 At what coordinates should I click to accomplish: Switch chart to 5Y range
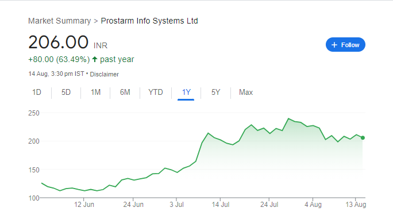click(x=215, y=93)
